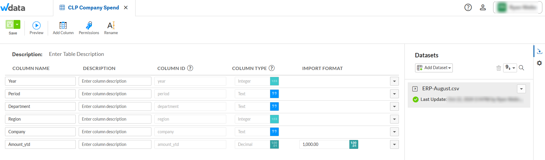Open the user account profile icon
Viewport: 545px width, 160px height.
483,7
